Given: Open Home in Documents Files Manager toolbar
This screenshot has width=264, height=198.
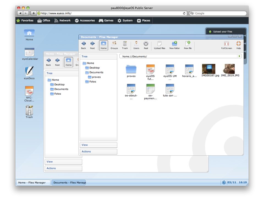Looking at the screenshot, I should point(104,45).
